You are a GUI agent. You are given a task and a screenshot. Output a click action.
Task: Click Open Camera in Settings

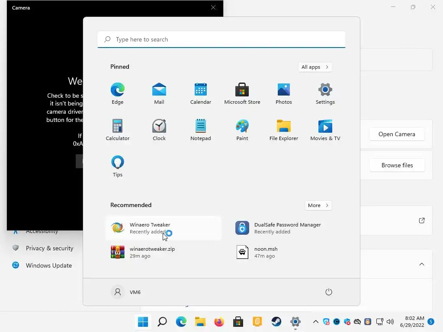coord(397,134)
